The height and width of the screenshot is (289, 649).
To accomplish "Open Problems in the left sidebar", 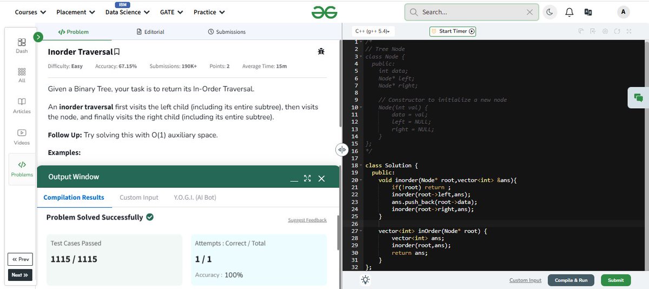I will (x=22, y=169).
